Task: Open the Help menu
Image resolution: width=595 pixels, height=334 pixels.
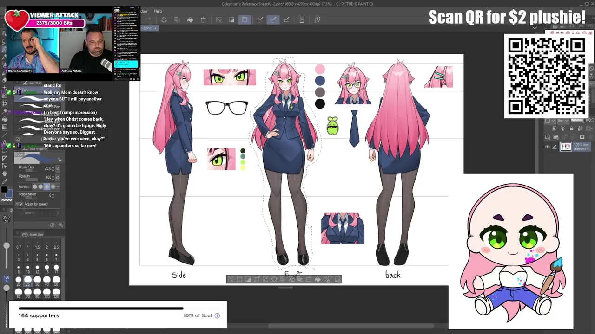Action: (158, 11)
